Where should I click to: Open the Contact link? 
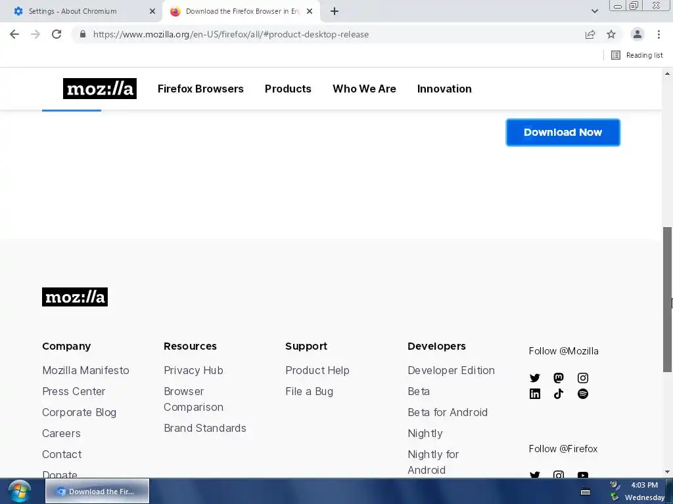point(62,454)
